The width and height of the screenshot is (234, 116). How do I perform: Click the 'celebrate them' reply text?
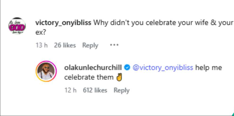[x=89, y=77]
